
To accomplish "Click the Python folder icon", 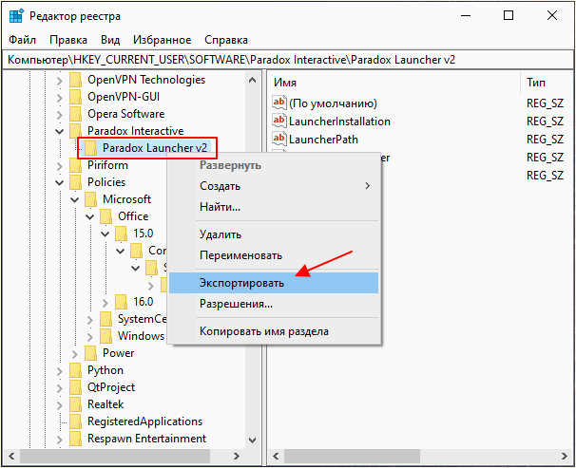I will coord(75,370).
